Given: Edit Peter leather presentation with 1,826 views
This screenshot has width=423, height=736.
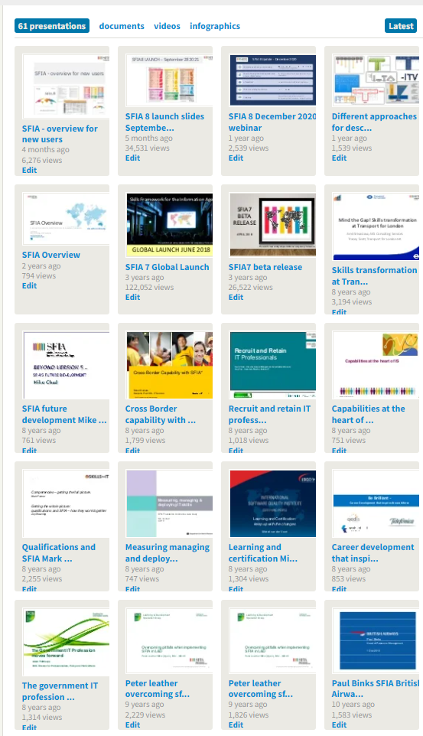Looking at the screenshot, I should coord(236,725).
